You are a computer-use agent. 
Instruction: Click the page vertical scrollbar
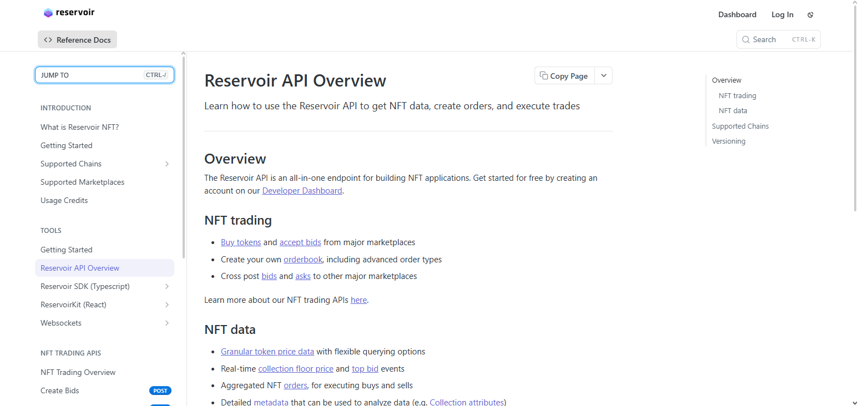click(854, 108)
